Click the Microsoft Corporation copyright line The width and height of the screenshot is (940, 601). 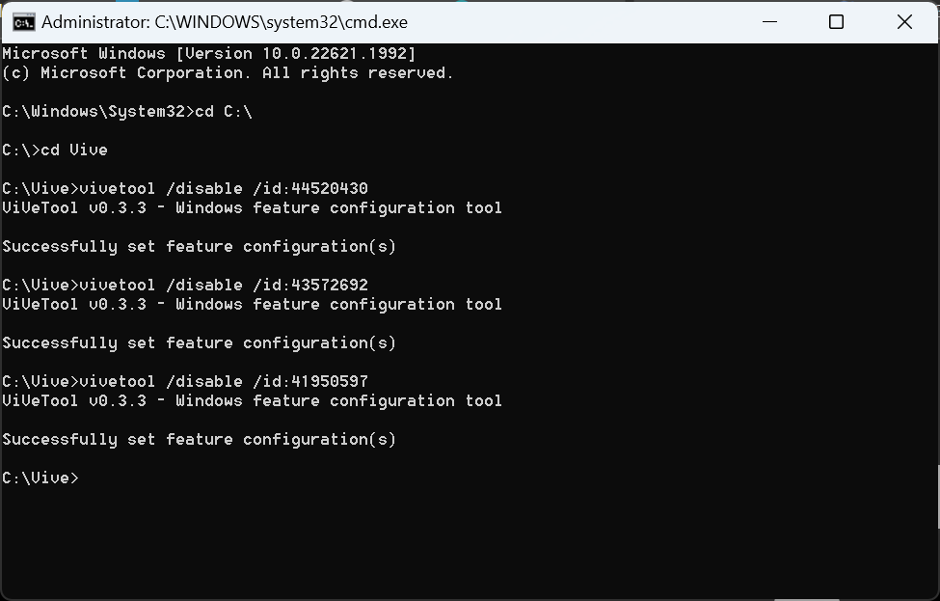tap(227, 72)
